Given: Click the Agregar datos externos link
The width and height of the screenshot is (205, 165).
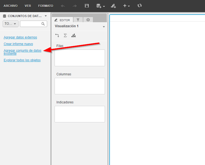Looking at the screenshot, I should pyautogui.click(x=20, y=37).
